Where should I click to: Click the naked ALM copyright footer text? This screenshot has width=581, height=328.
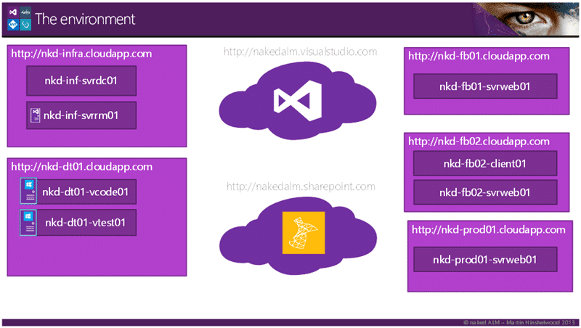pyautogui.click(x=519, y=322)
